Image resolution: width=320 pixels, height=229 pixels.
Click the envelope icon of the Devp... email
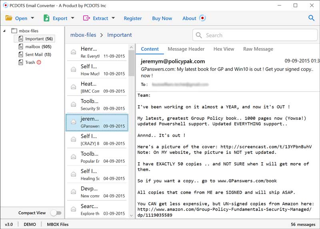point(73,191)
